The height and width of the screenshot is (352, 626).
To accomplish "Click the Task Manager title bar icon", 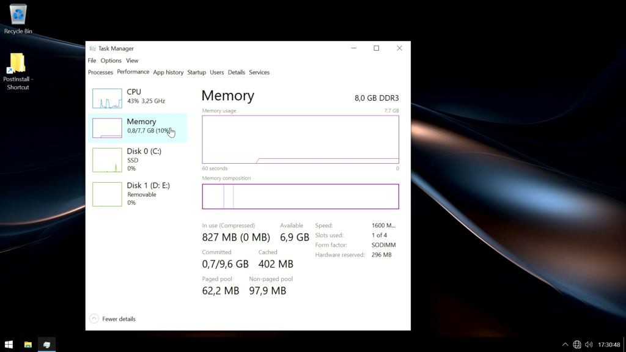I will [x=92, y=48].
